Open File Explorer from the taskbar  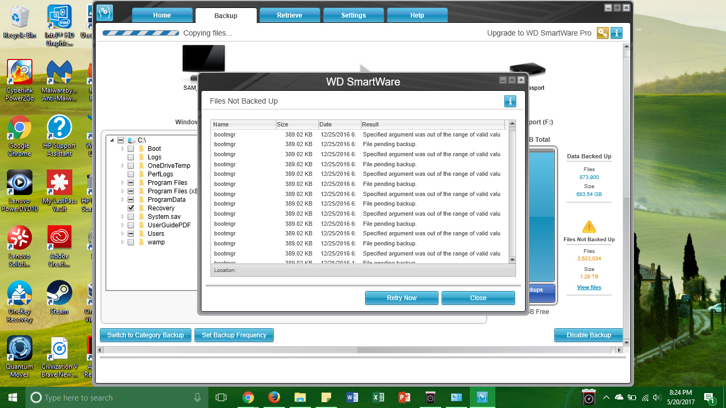pos(300,397)
